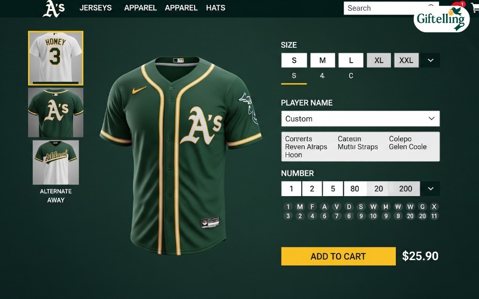View the green A's jersey thumbnail
The image size is (479, 299).
(x=56, y=112)
